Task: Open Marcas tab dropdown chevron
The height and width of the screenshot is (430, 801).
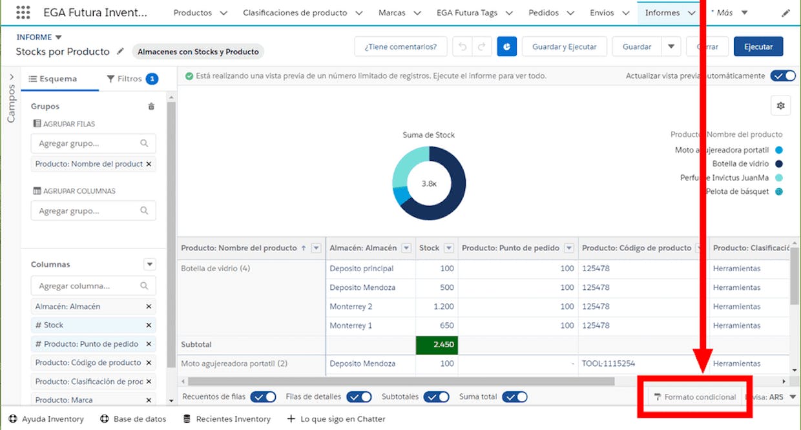Action: click(x=417, y=13)
